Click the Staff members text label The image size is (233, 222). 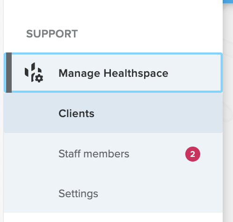(x=94, y=154)
